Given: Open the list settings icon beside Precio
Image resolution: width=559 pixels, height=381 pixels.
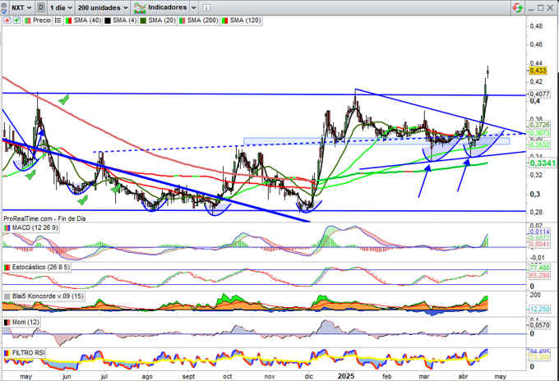Looking at the screenshot, I should coord(58,21).
